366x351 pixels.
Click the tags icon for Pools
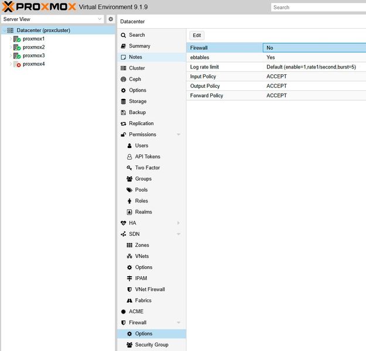(x=129, y=190)
